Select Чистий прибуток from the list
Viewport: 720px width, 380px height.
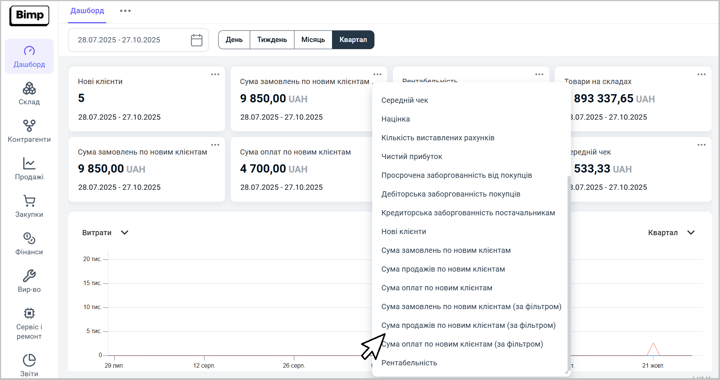(412, 156)
